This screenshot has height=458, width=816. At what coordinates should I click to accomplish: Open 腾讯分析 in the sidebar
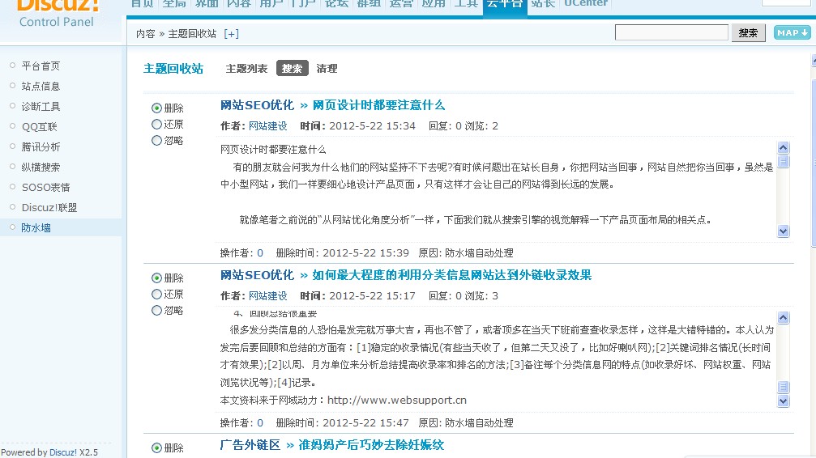point(41,147)
